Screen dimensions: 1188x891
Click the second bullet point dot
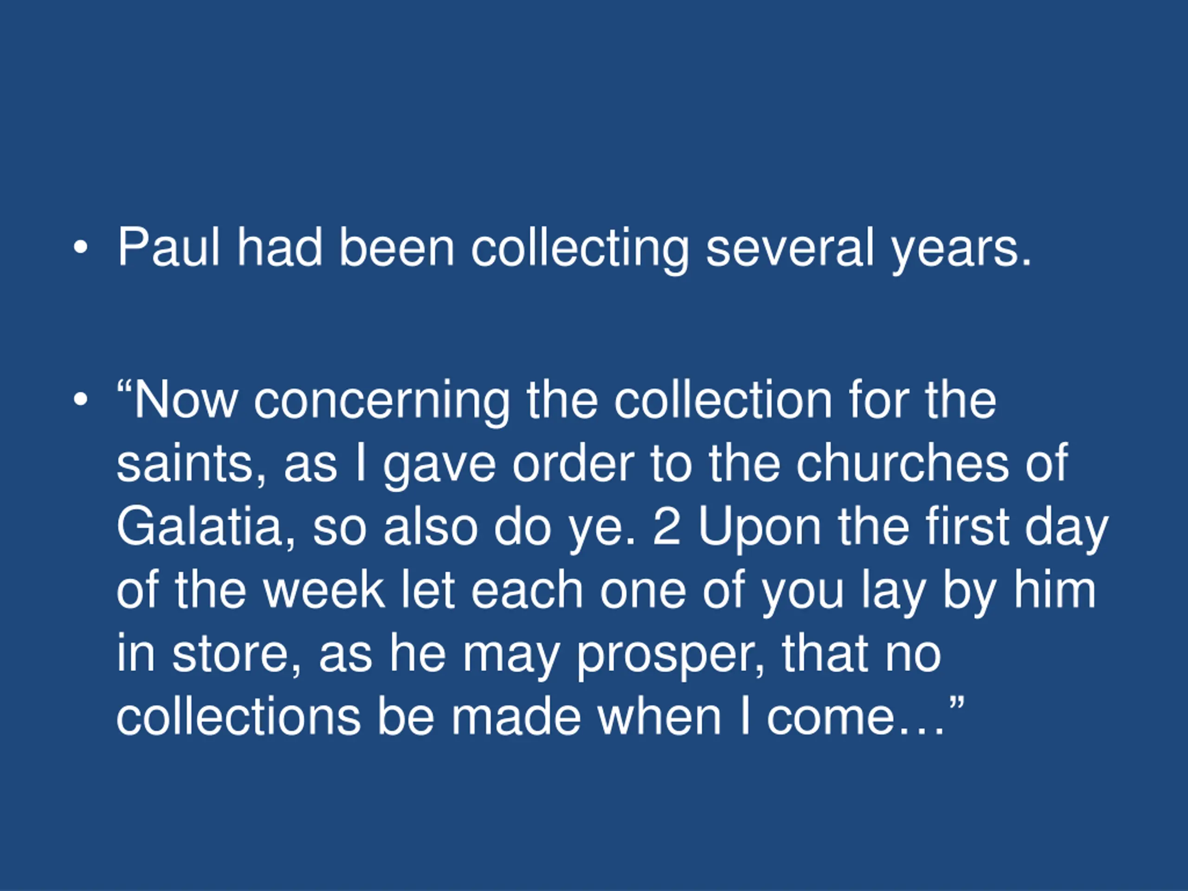(x=80, y=400)
